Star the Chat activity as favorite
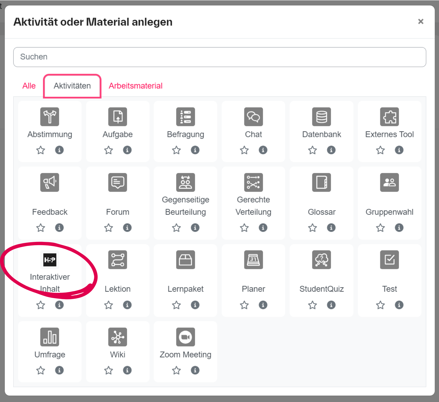Image resolution: width=439 pixels, height=402 pixels. click(x=244, y=150)
